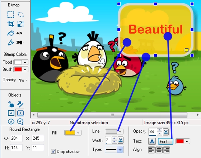
Task: Click the gray Line color swatch
Action: 111,131
